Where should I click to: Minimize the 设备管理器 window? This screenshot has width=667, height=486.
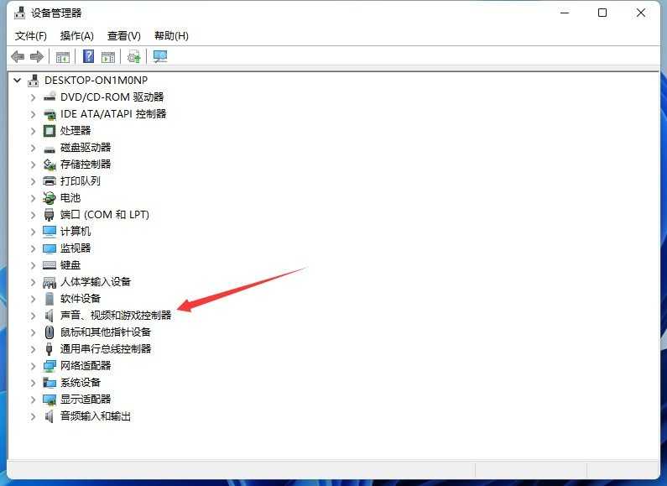click(565, 13)
